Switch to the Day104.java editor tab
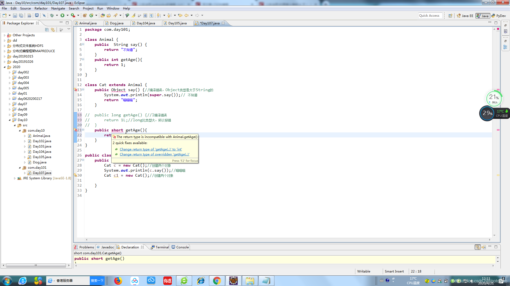510x286 pixels. coord(146,23)
